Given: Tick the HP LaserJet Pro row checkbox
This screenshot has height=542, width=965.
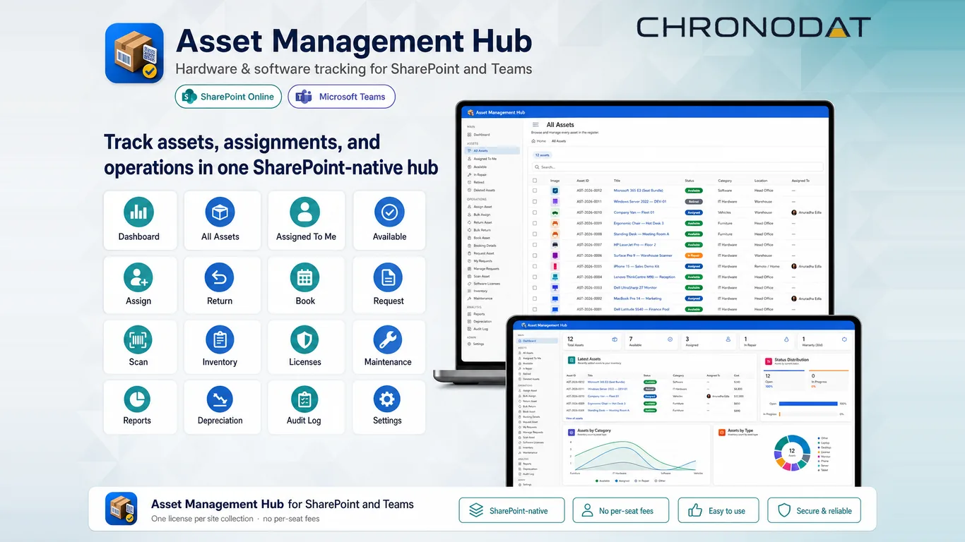Looking at the screenshot, I should pos(535,245).
